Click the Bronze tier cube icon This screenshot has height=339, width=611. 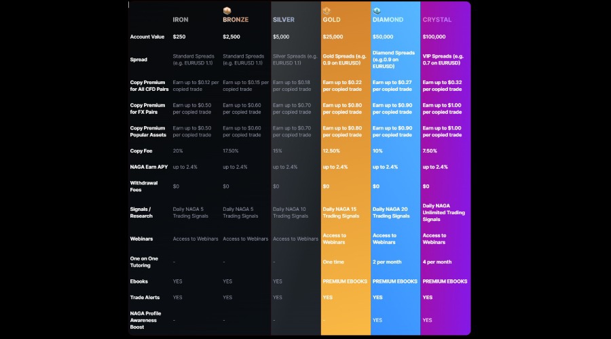tap(227, 10)
